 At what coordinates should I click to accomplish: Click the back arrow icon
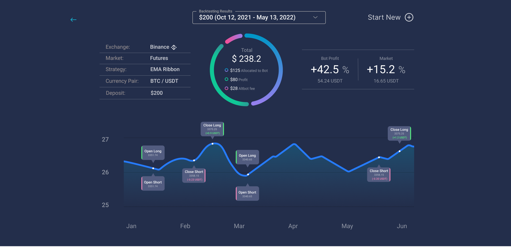73,20
